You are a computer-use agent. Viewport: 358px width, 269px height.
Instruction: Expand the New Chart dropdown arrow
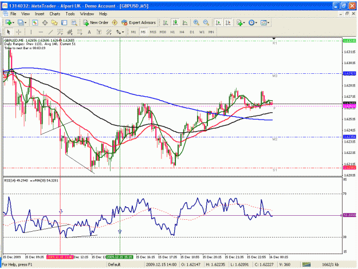point(14,22)
